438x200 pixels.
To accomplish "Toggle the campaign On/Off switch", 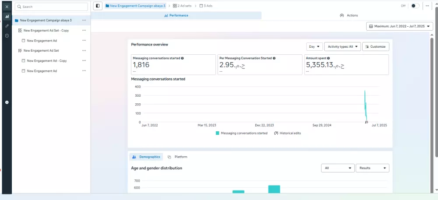I will (415, 6).
